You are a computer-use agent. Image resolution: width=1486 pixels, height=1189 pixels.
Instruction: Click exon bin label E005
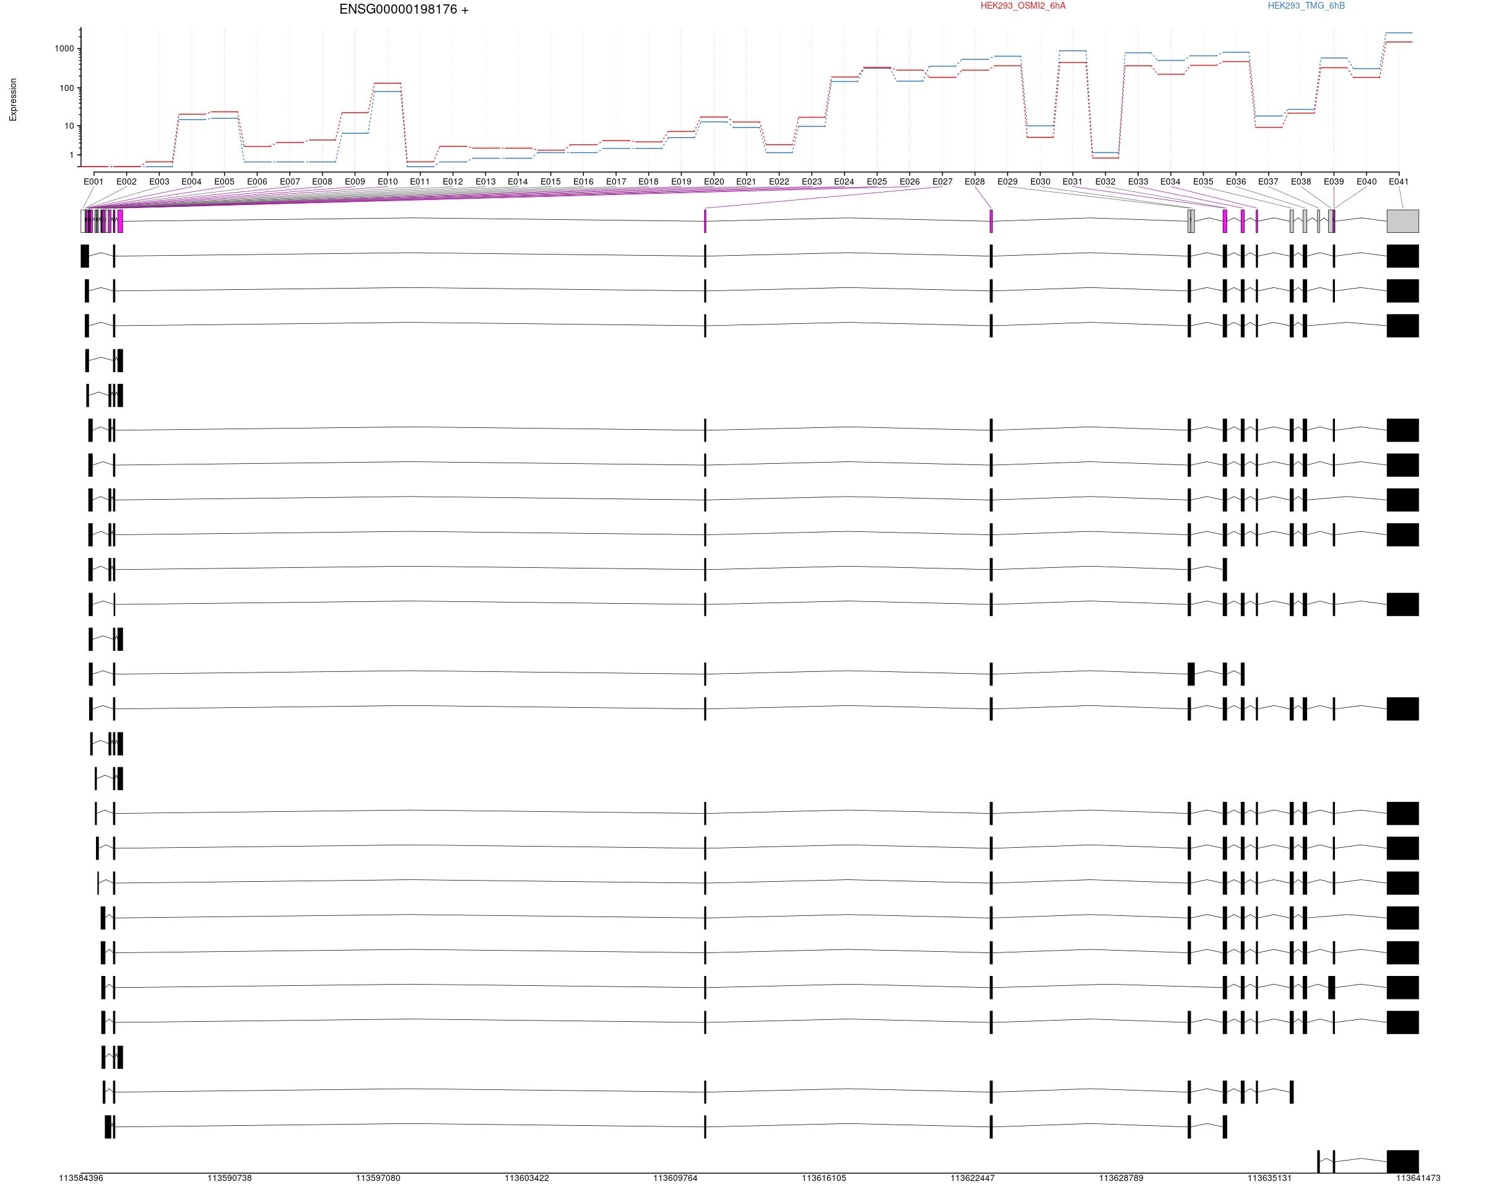(x=224, y=182)
